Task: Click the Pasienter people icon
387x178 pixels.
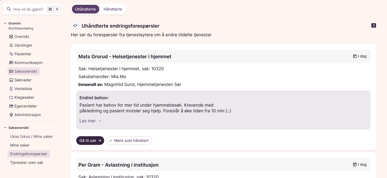Action: 11,54
